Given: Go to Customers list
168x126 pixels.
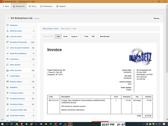Looking at the screenshot, I should click(x=14, y=59).
